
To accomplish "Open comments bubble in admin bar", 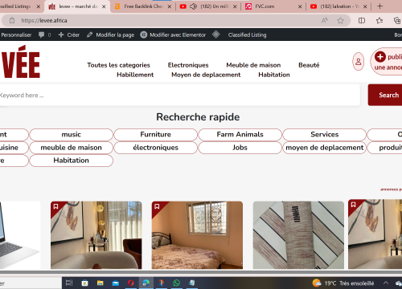I will (44, 35).
